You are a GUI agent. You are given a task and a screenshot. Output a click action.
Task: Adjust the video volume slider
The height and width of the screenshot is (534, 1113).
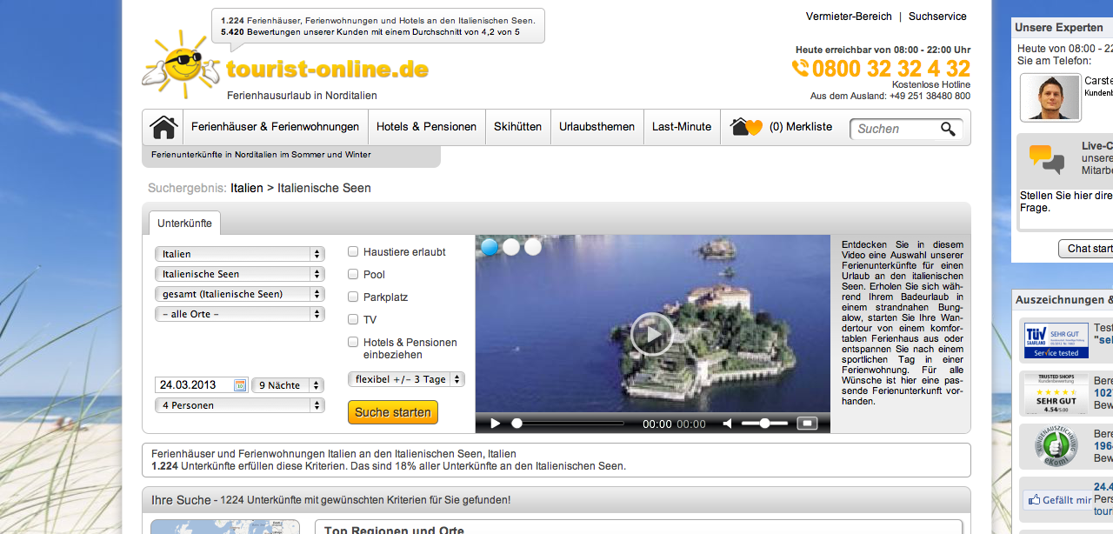pyautogui.click(x=764, y=424)
